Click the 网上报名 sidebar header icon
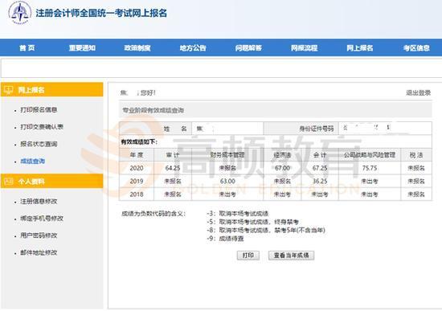Image resolution: width=442 pixels, height=311 pixels. [9, 90]
